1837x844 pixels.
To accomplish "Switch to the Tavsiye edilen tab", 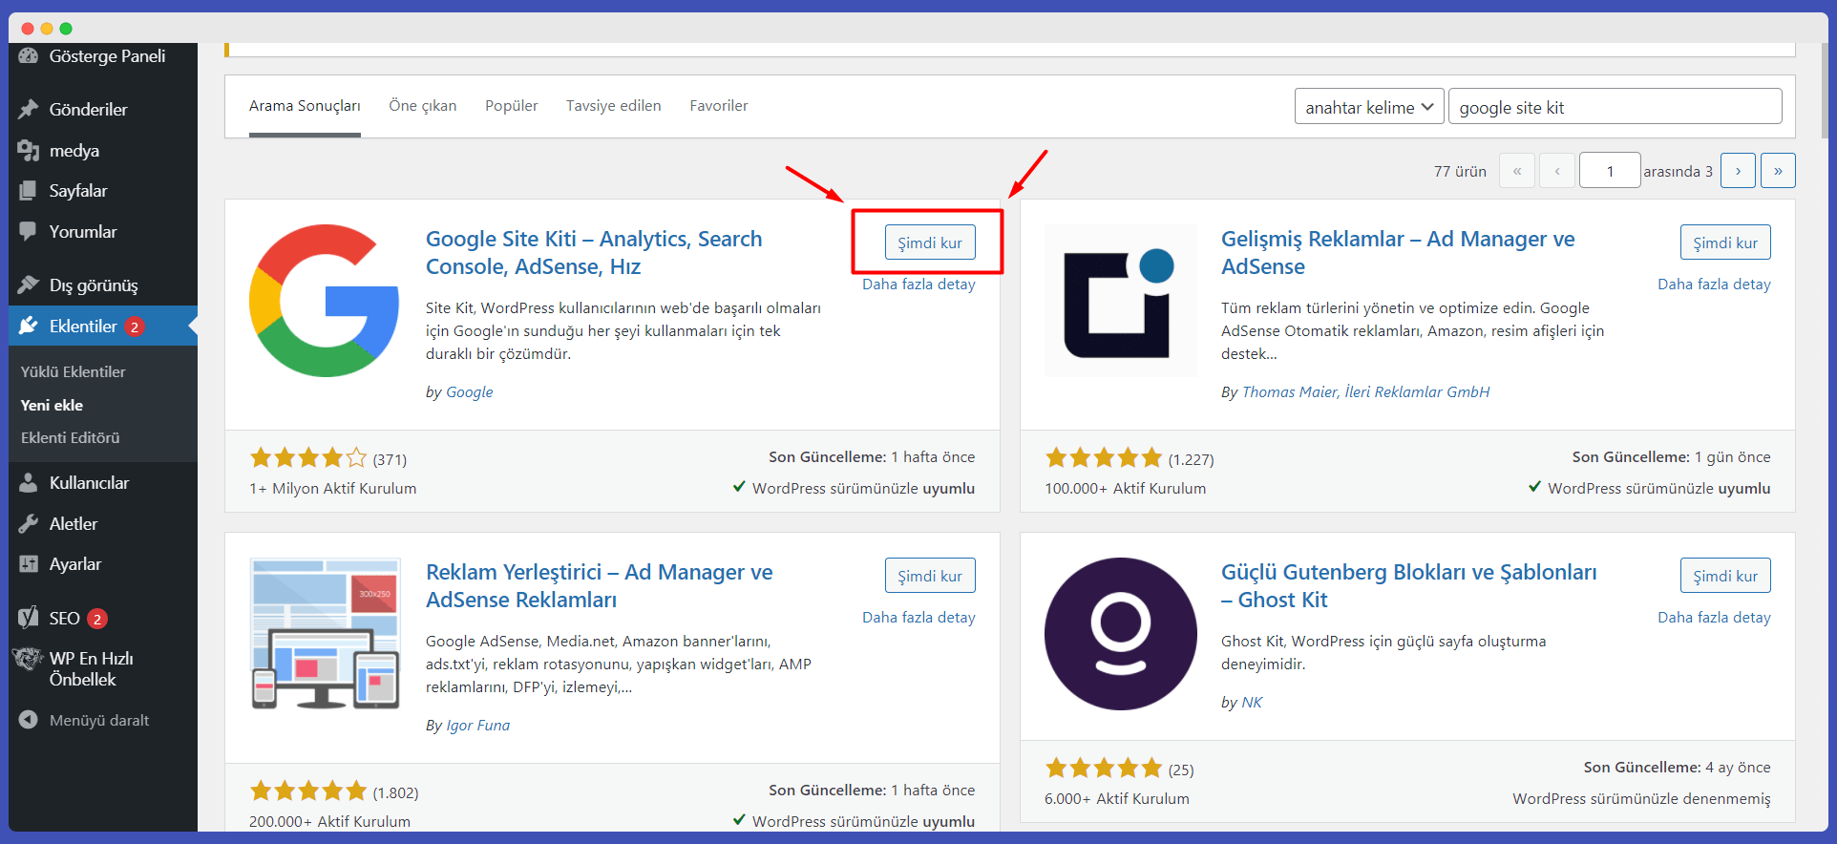I will coord(613,106).
